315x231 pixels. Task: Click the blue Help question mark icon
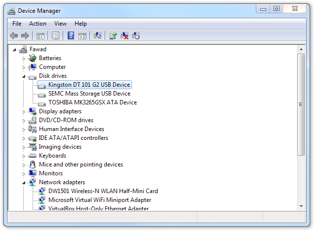coord(71,35)
